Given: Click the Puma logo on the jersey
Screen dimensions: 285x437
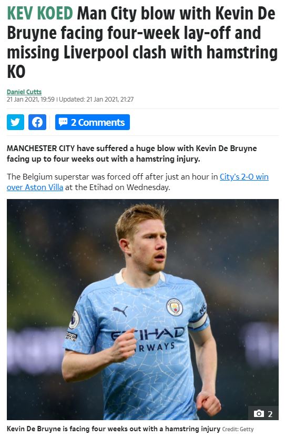Looking at the screenshot, I should coord(120,311).
